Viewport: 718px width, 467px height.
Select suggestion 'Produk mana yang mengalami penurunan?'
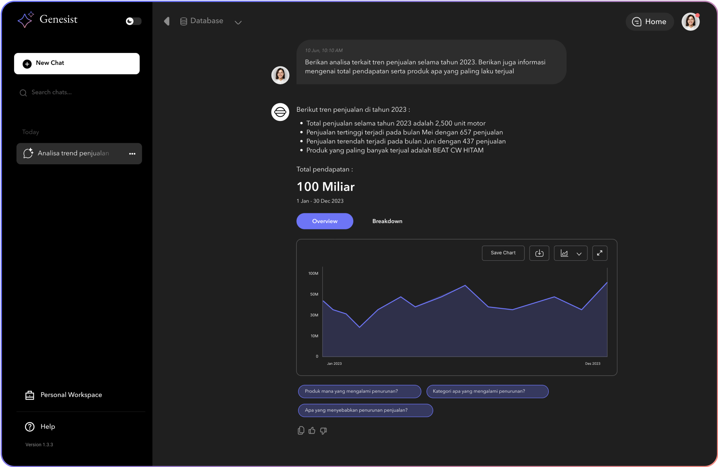coord(359,391)
